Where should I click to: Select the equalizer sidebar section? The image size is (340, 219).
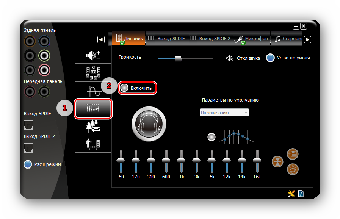tap(93, 108)
